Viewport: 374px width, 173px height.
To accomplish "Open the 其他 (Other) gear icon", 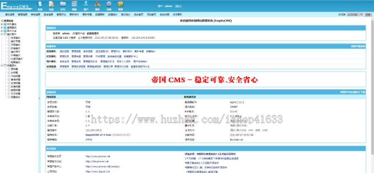I will click(x=109, y=4).
